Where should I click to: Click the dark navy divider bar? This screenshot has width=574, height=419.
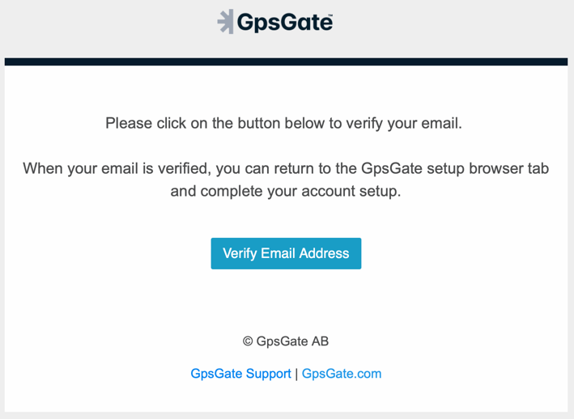coord(286,61)
